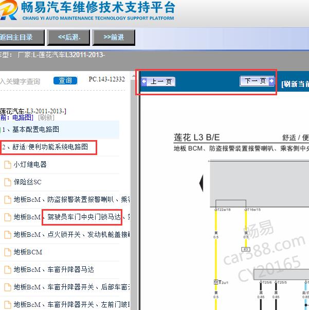Click the file icon beside 保险丝SC

pyautogui.click(x=8, y=182)
